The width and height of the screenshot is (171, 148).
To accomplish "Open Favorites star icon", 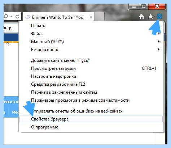I will pos(150,17).
